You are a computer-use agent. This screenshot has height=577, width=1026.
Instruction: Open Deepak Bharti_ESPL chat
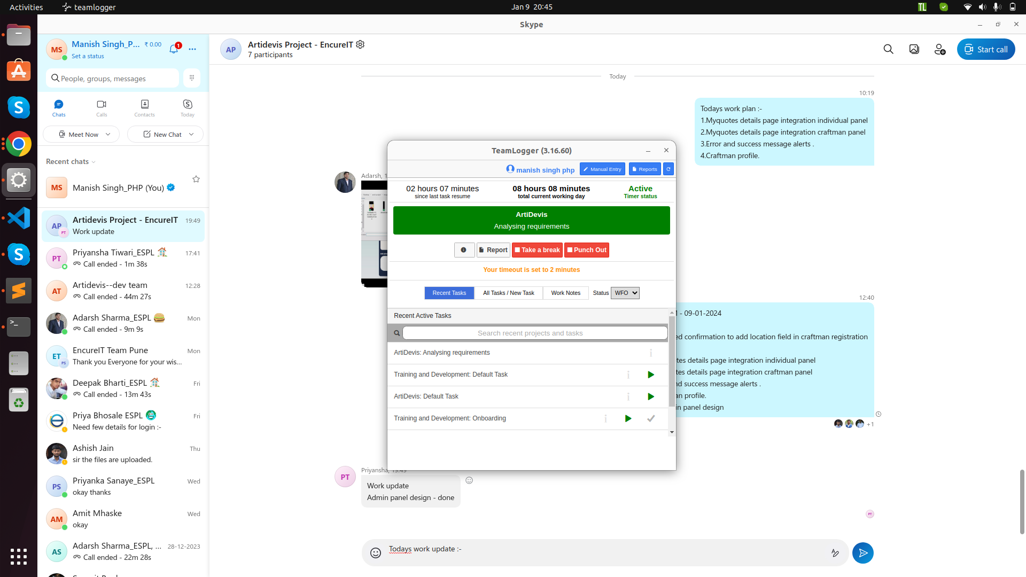click(123, 388)
